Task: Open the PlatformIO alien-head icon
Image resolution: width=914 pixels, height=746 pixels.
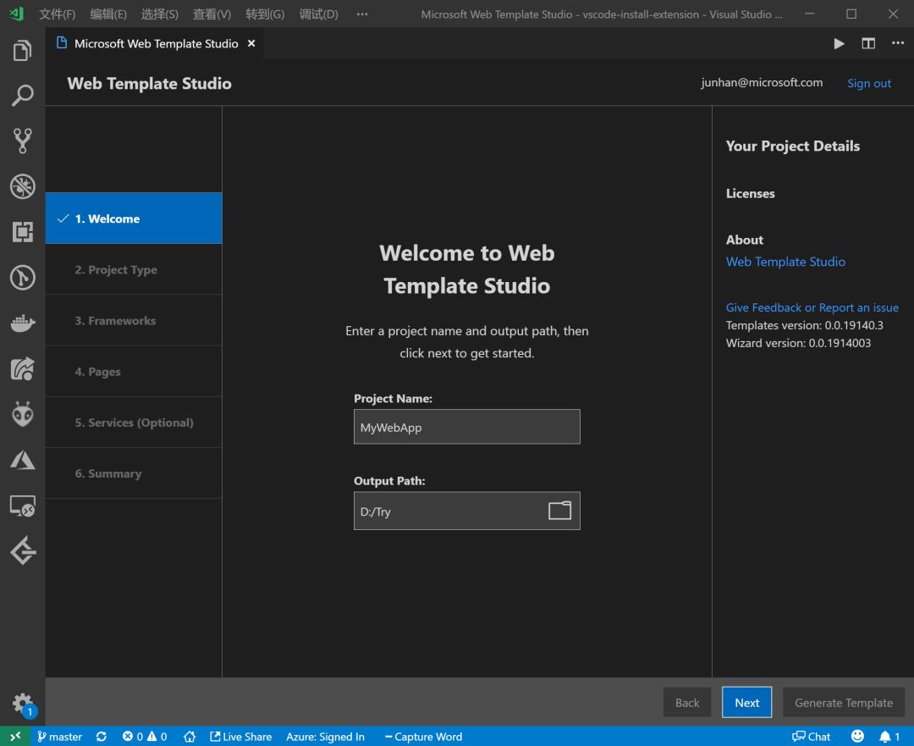Action: coord(22,414)
